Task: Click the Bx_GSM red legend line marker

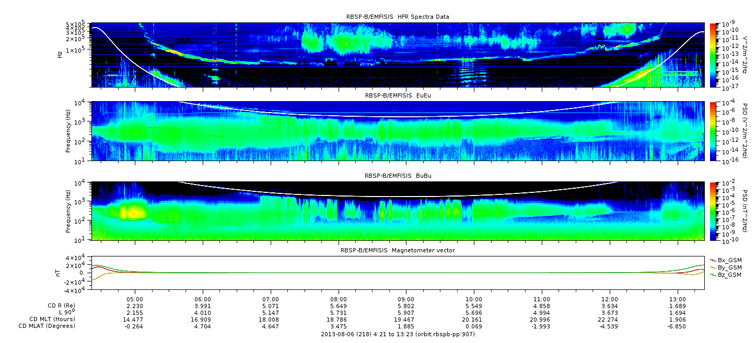Action: (713, 260)
